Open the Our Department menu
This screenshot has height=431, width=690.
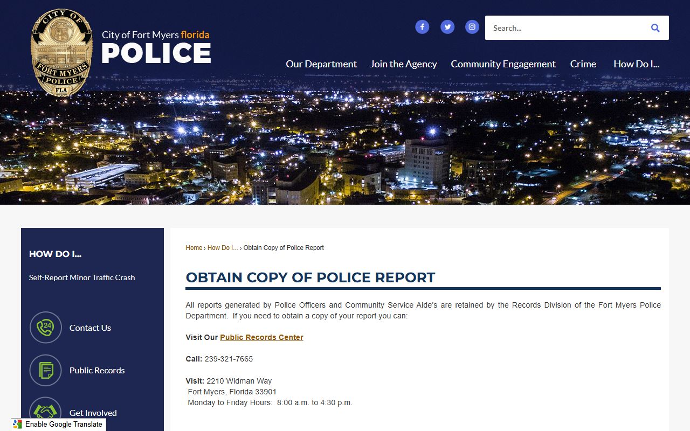pyautogui.click(x=321, y=64)
